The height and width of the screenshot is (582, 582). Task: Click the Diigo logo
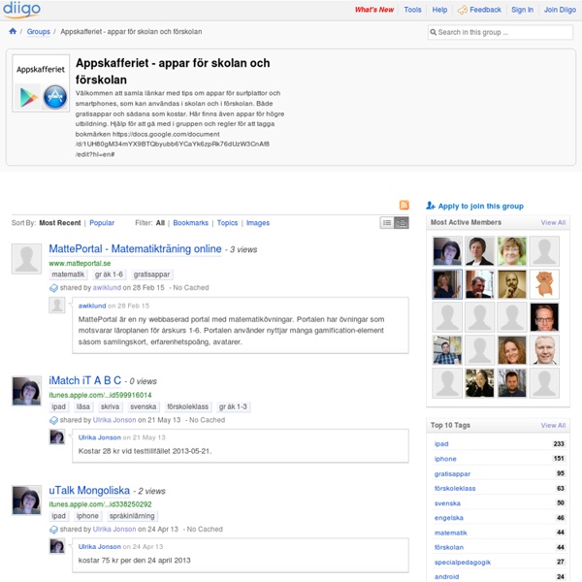(x=21, y=9)
